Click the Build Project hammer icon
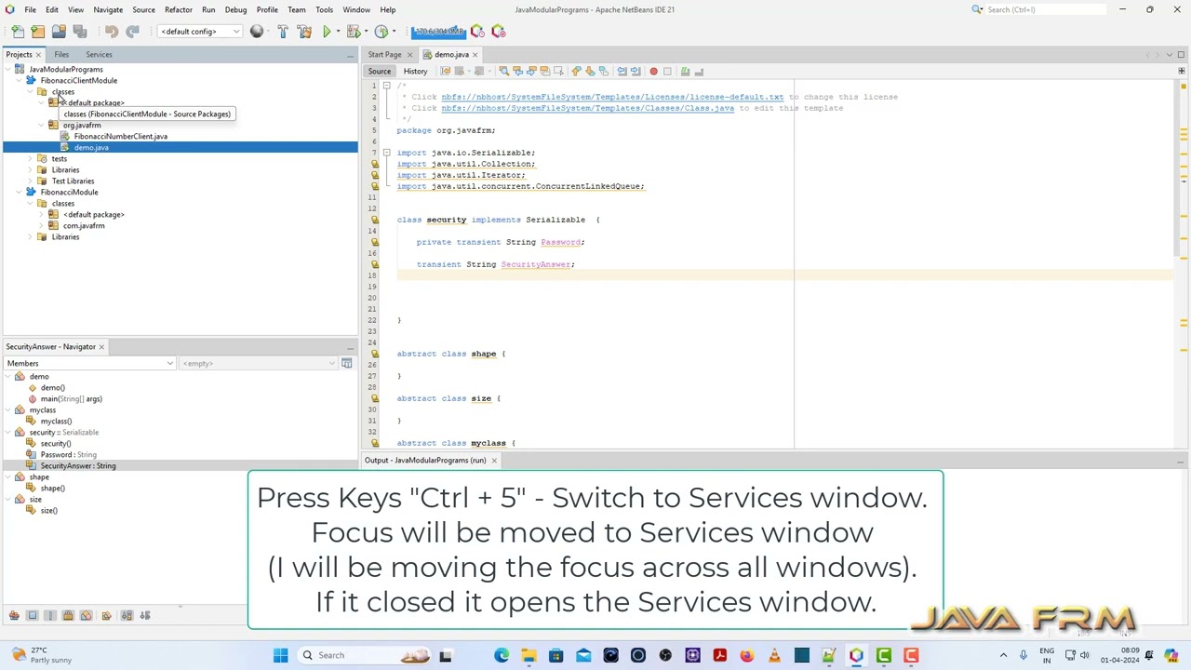Screen dimensions: 1191x670 click(283, 32)
